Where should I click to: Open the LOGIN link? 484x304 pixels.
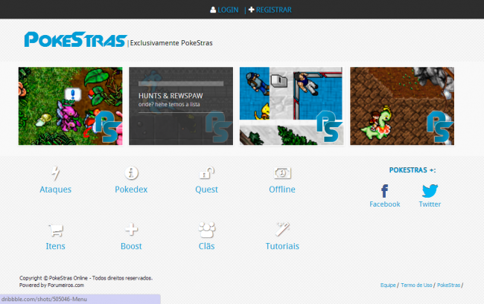(x=228, y=10)
